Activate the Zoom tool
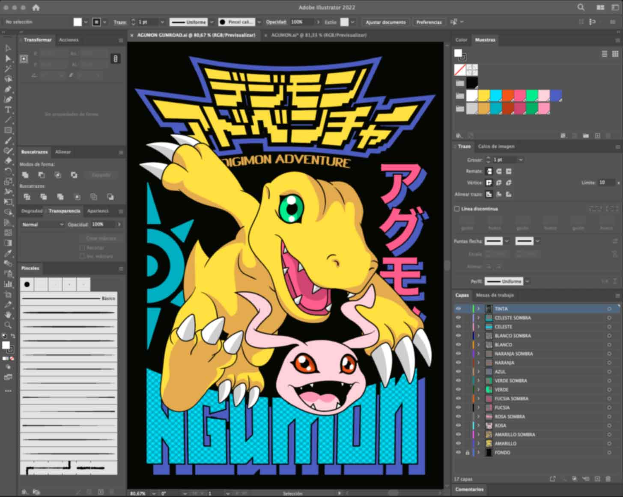The height and width of the screenshot is (497, 623). [8, 325]
